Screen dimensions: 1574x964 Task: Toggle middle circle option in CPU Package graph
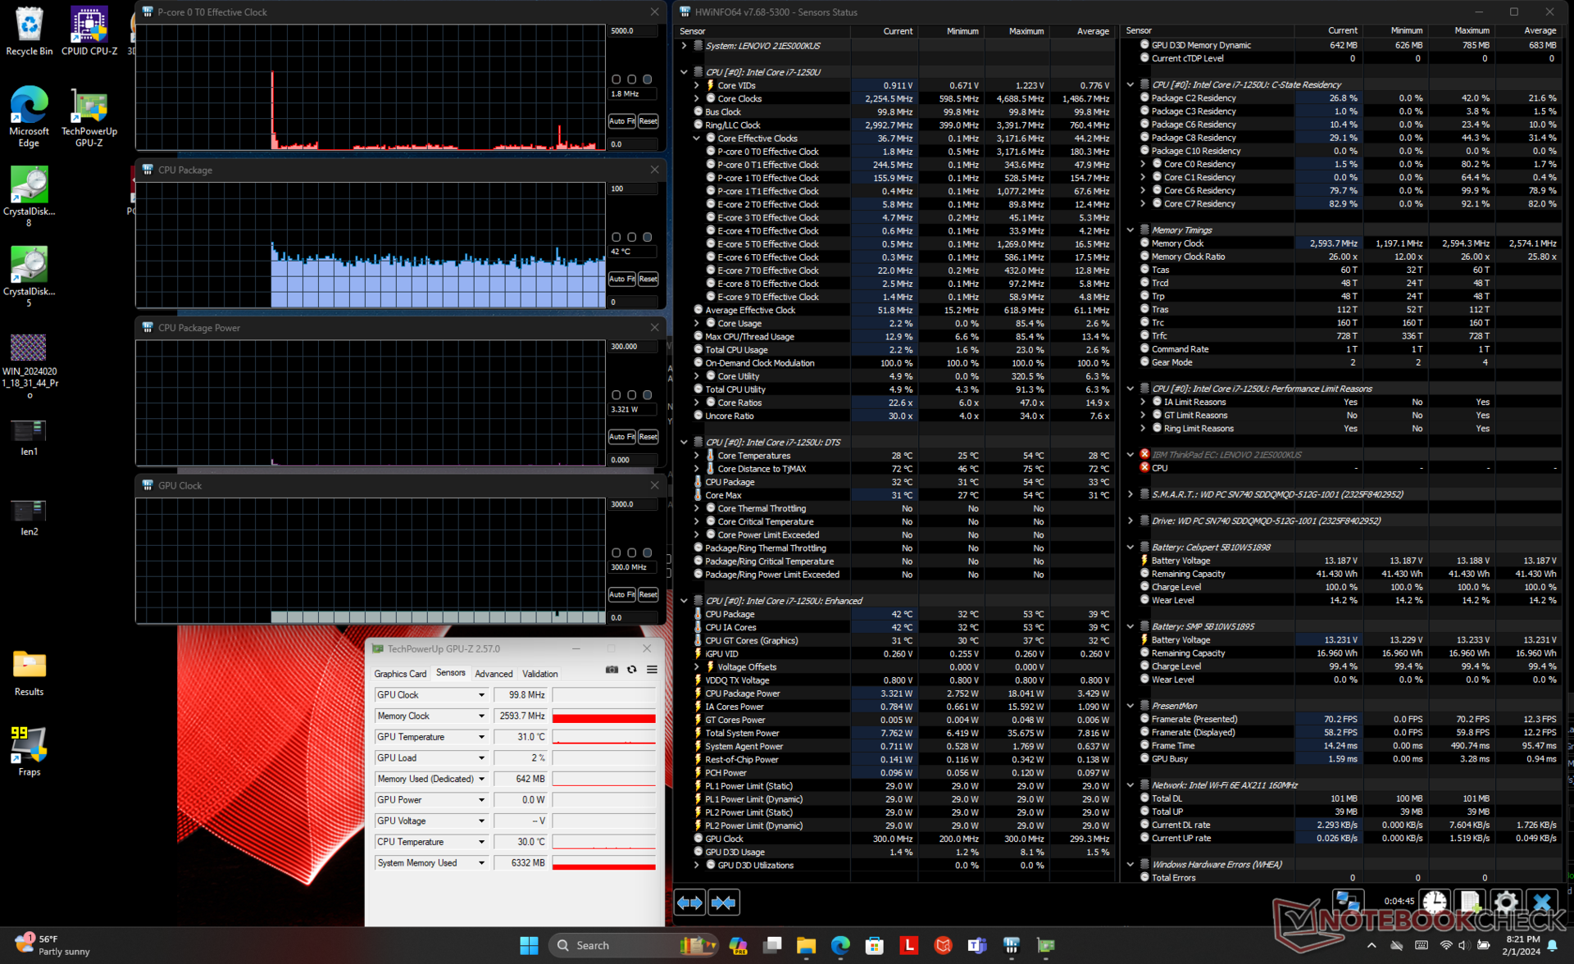(632, 237)
